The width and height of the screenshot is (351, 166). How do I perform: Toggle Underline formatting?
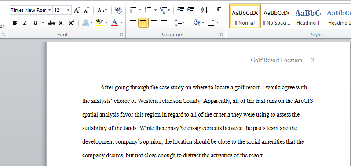point(35,23)
